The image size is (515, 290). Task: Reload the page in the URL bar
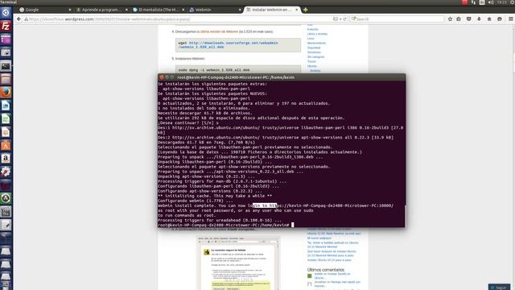tap(345, 19)
